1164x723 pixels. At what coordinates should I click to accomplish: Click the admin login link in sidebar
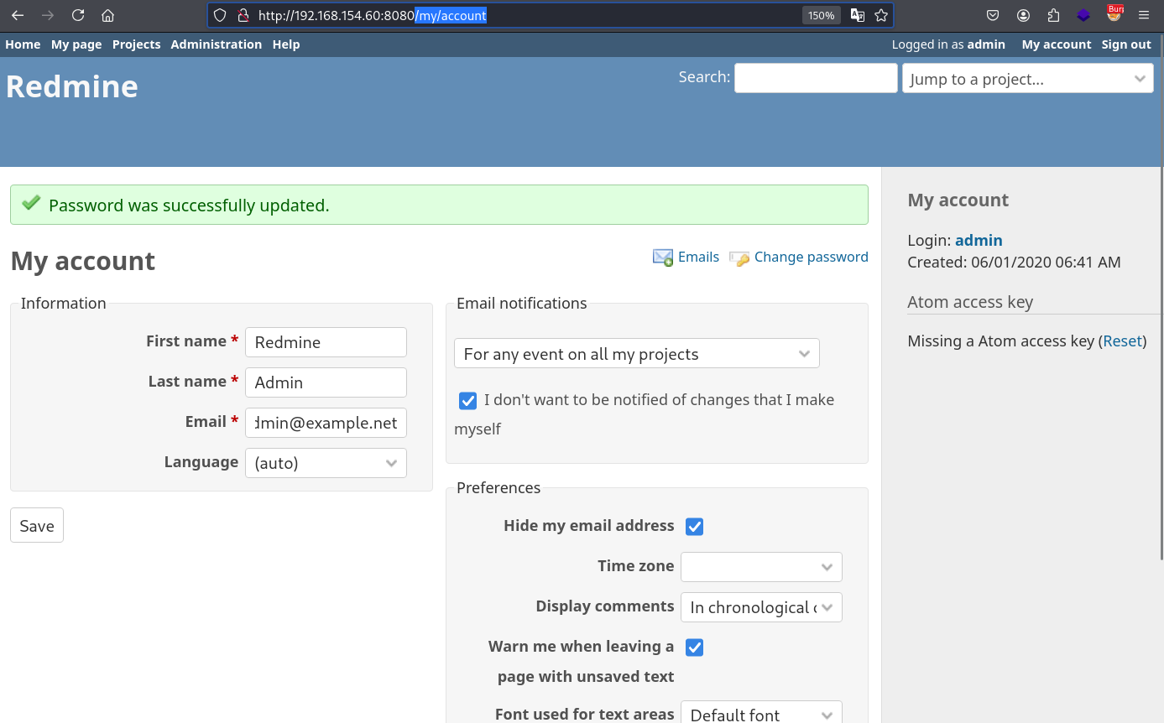pos(979,240)
